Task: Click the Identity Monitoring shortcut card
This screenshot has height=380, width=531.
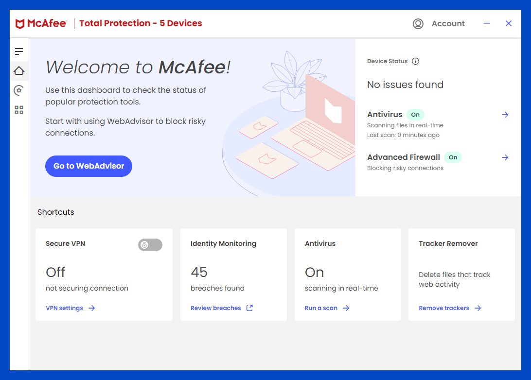Action: (x=233, y=274)
